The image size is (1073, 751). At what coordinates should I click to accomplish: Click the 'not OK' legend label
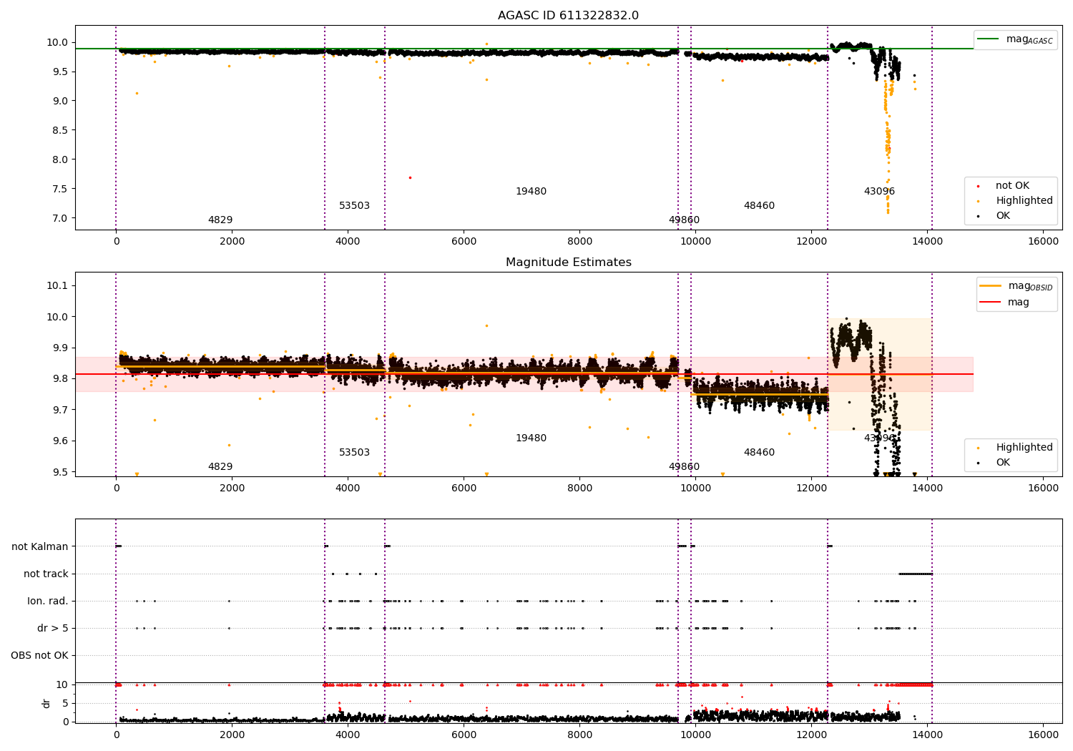click(x=1012, y=186)
